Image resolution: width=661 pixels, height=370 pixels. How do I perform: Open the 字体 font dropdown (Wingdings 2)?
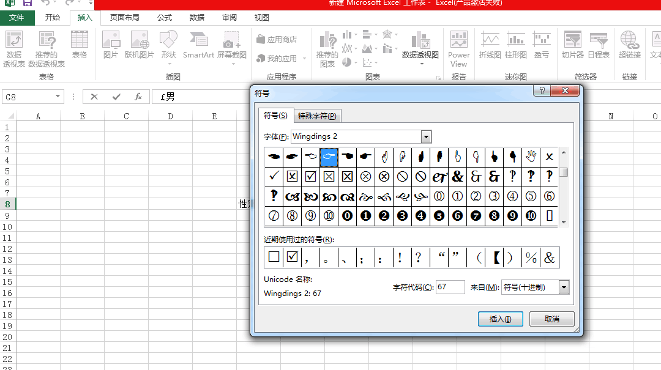coord(426,137)
